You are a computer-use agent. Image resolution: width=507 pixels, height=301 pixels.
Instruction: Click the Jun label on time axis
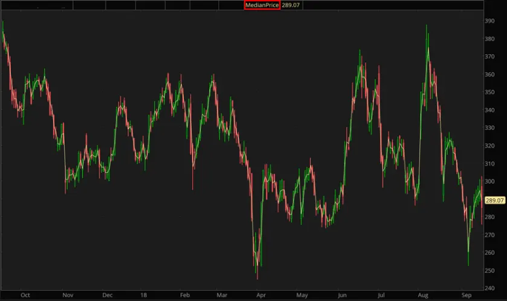342,295
